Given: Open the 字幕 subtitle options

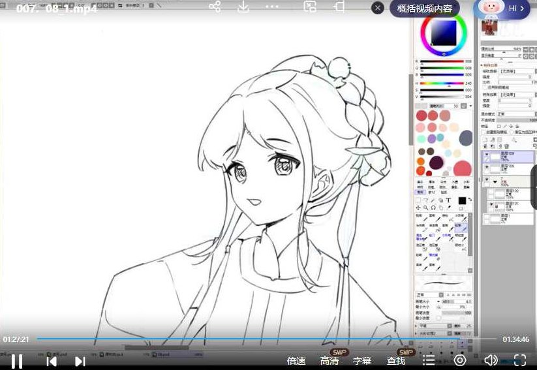Looking at the screenshot, I should pyautogui.click(x=362, y=361).
